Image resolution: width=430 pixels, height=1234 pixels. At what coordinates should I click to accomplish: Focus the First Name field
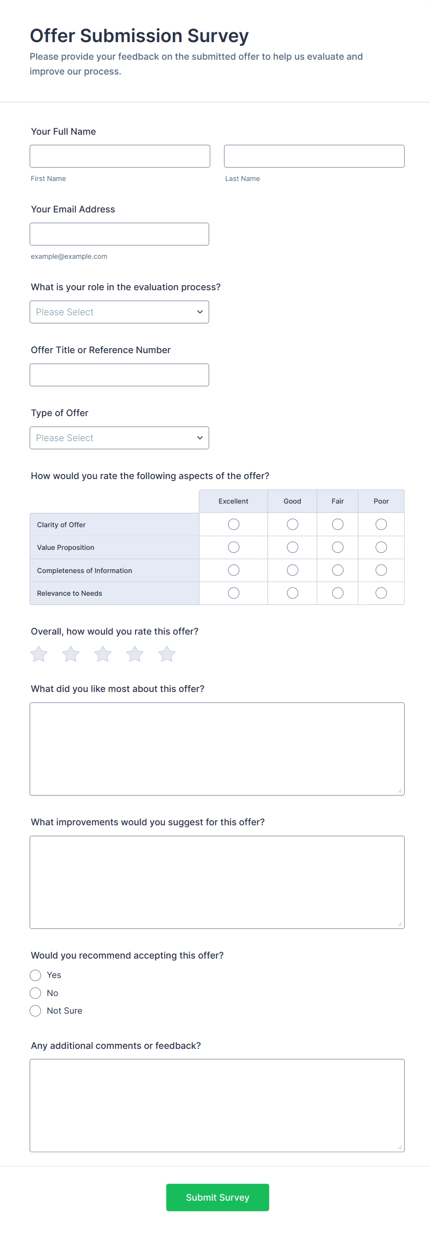pos(120,156)
